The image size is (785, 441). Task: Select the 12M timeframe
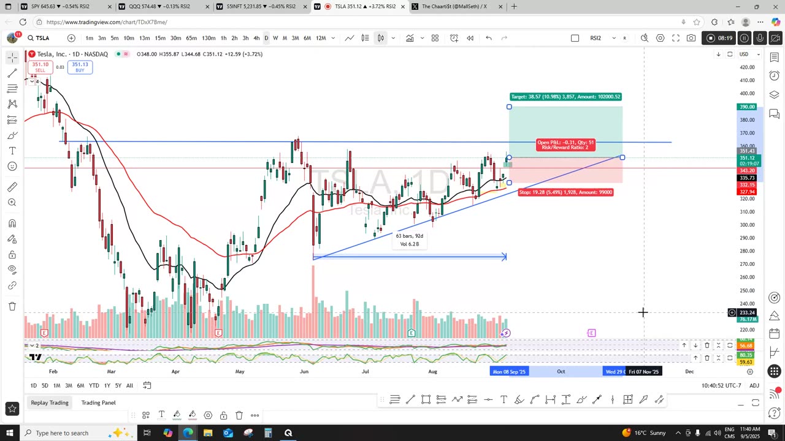click(x=321, y=38)
